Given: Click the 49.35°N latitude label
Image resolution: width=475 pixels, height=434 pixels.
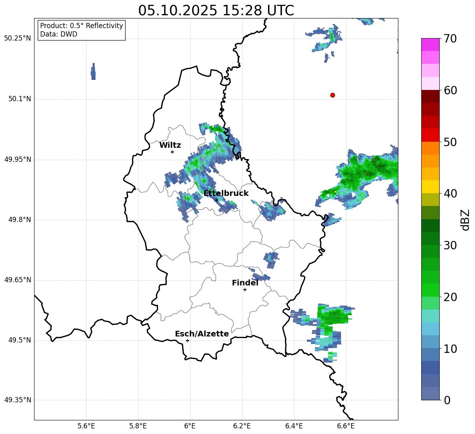Looking at the screenshot, I should 18,400.
